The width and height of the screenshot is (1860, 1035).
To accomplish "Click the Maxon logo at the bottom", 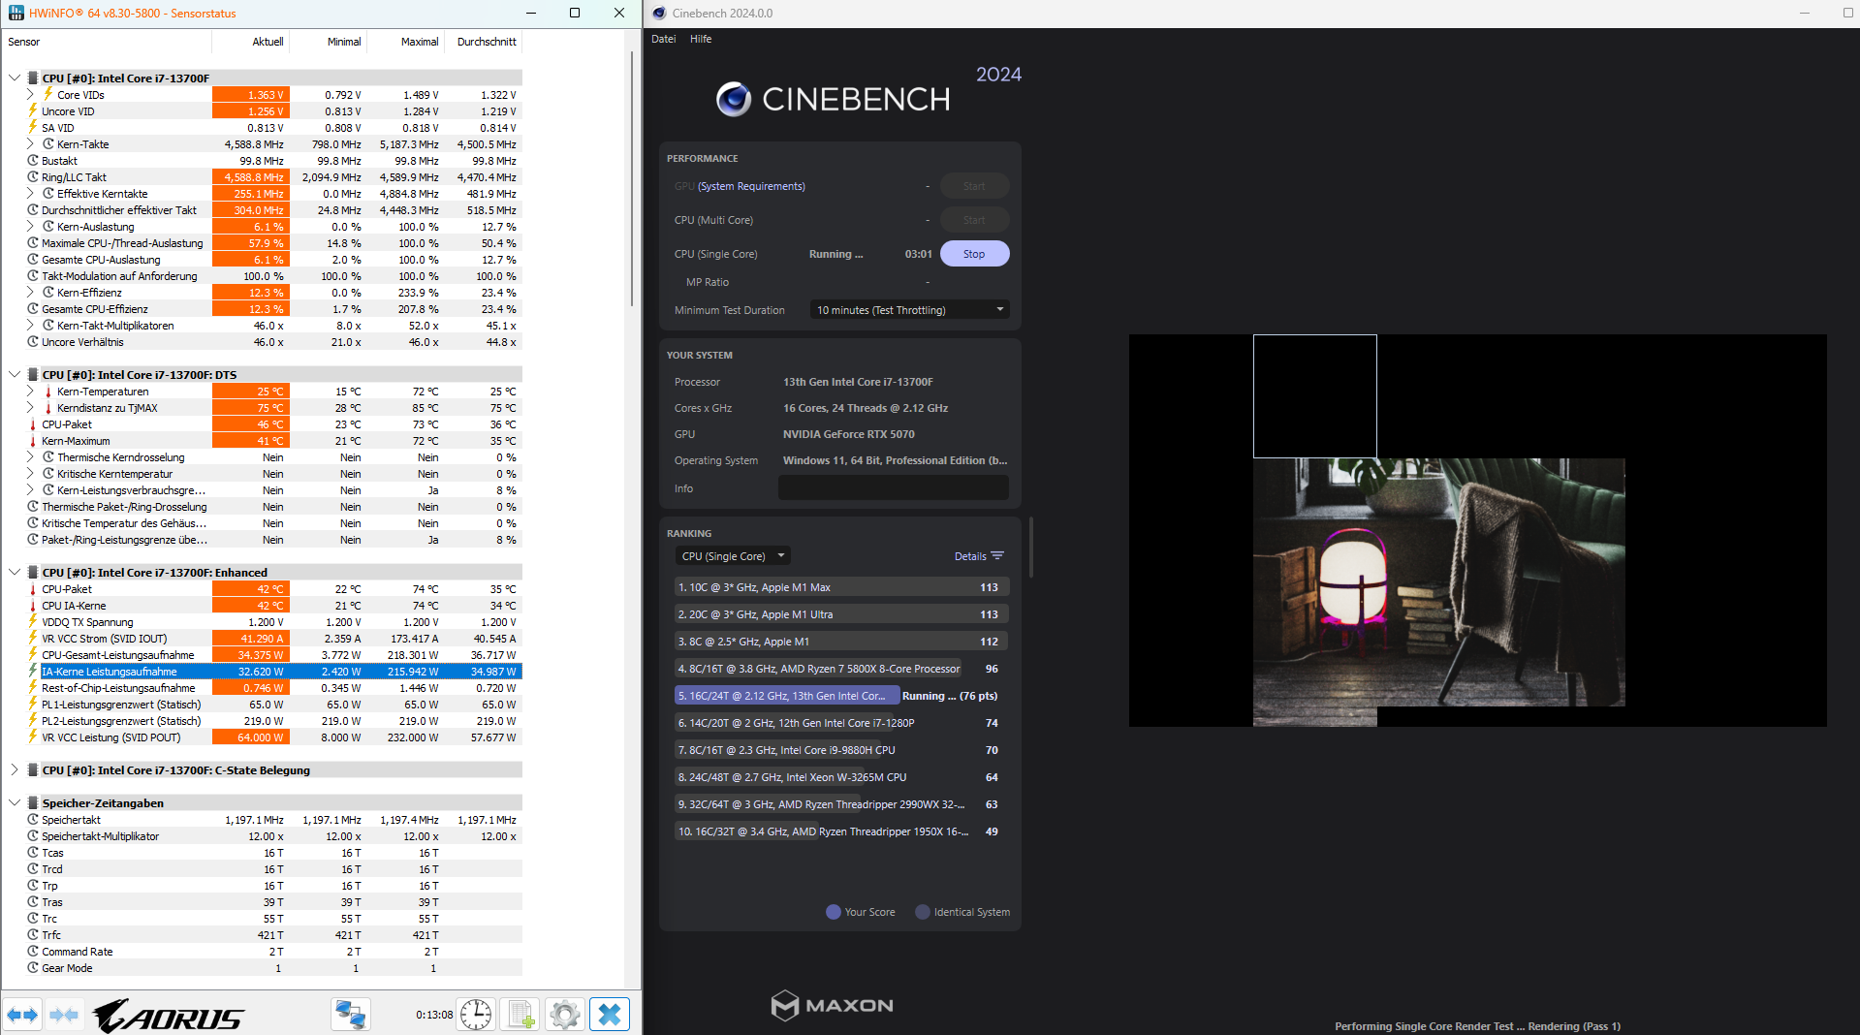I will pos(832,1005).
